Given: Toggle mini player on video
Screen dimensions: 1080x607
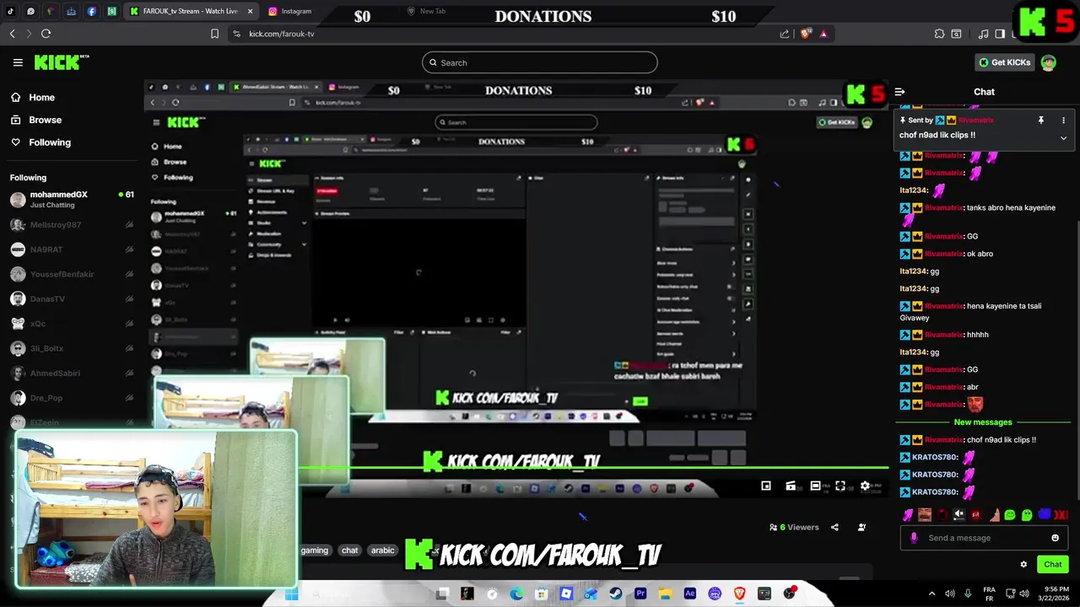Looking at the screenshot, I should pos(766,486).
